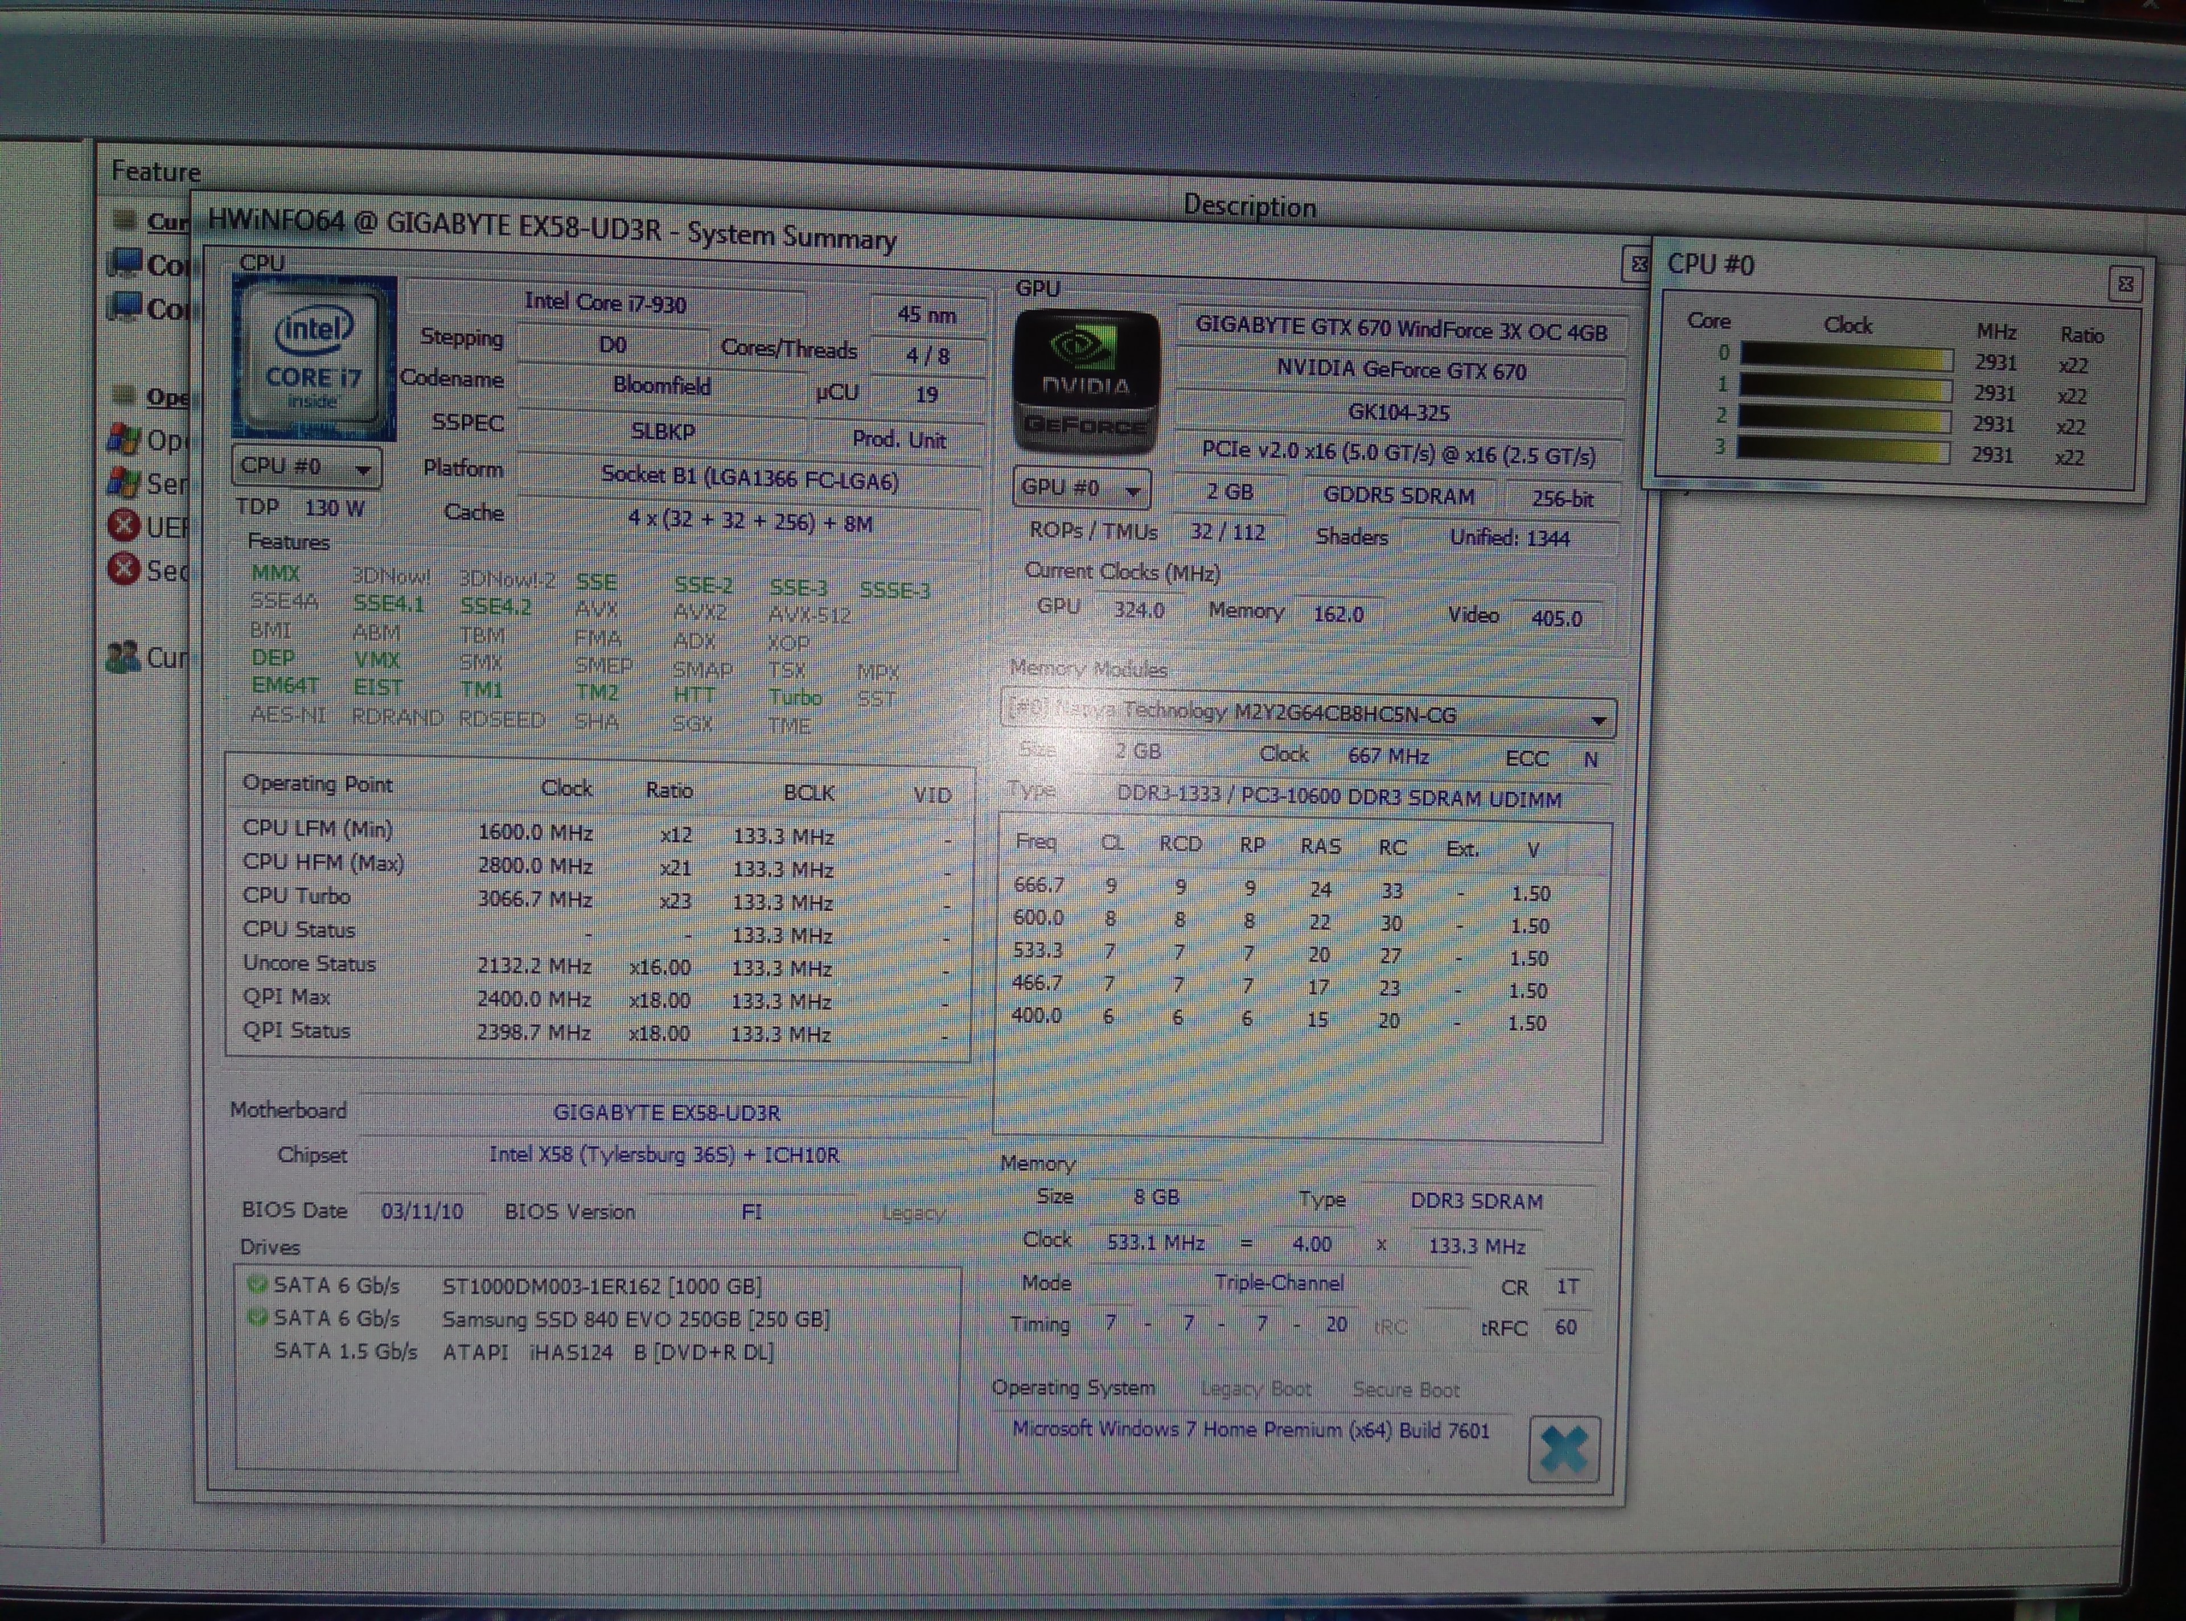
Task: Click Intel X58 (Tylersburg 36S) + ICH10R chipset field
Action: [x=664, y=1155]
